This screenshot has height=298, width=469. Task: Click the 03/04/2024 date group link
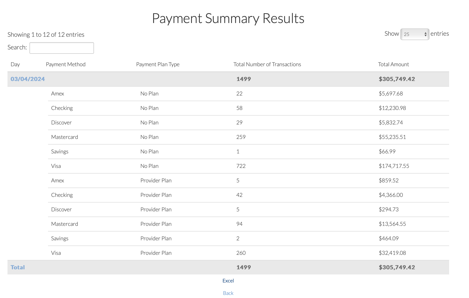pos(28,79)
